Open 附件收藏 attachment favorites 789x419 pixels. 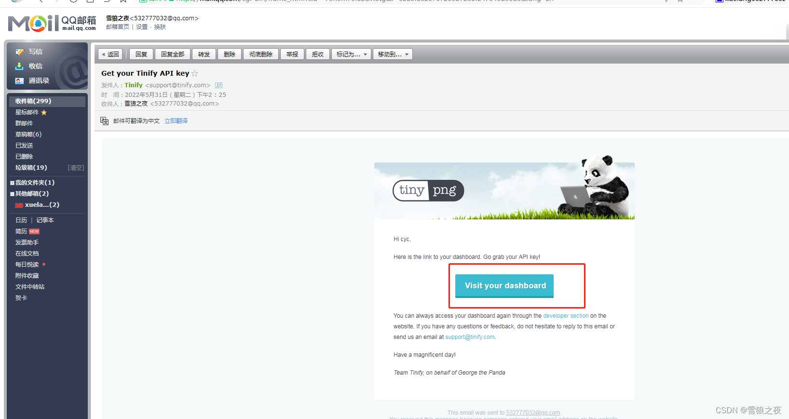coord(27,276)
